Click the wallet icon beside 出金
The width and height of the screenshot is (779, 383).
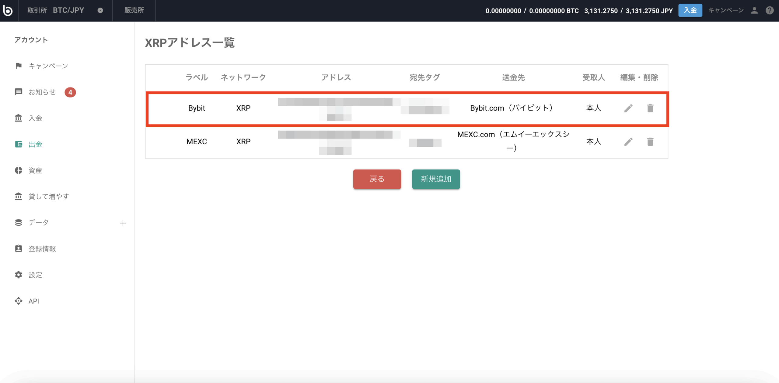19,144
